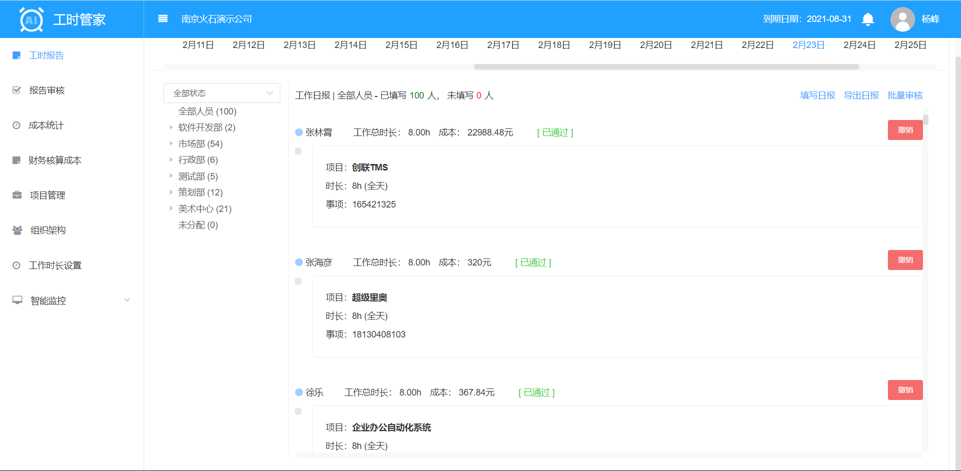
Task: Switch to the 2月24日 date tab
Action: [859, 45]
